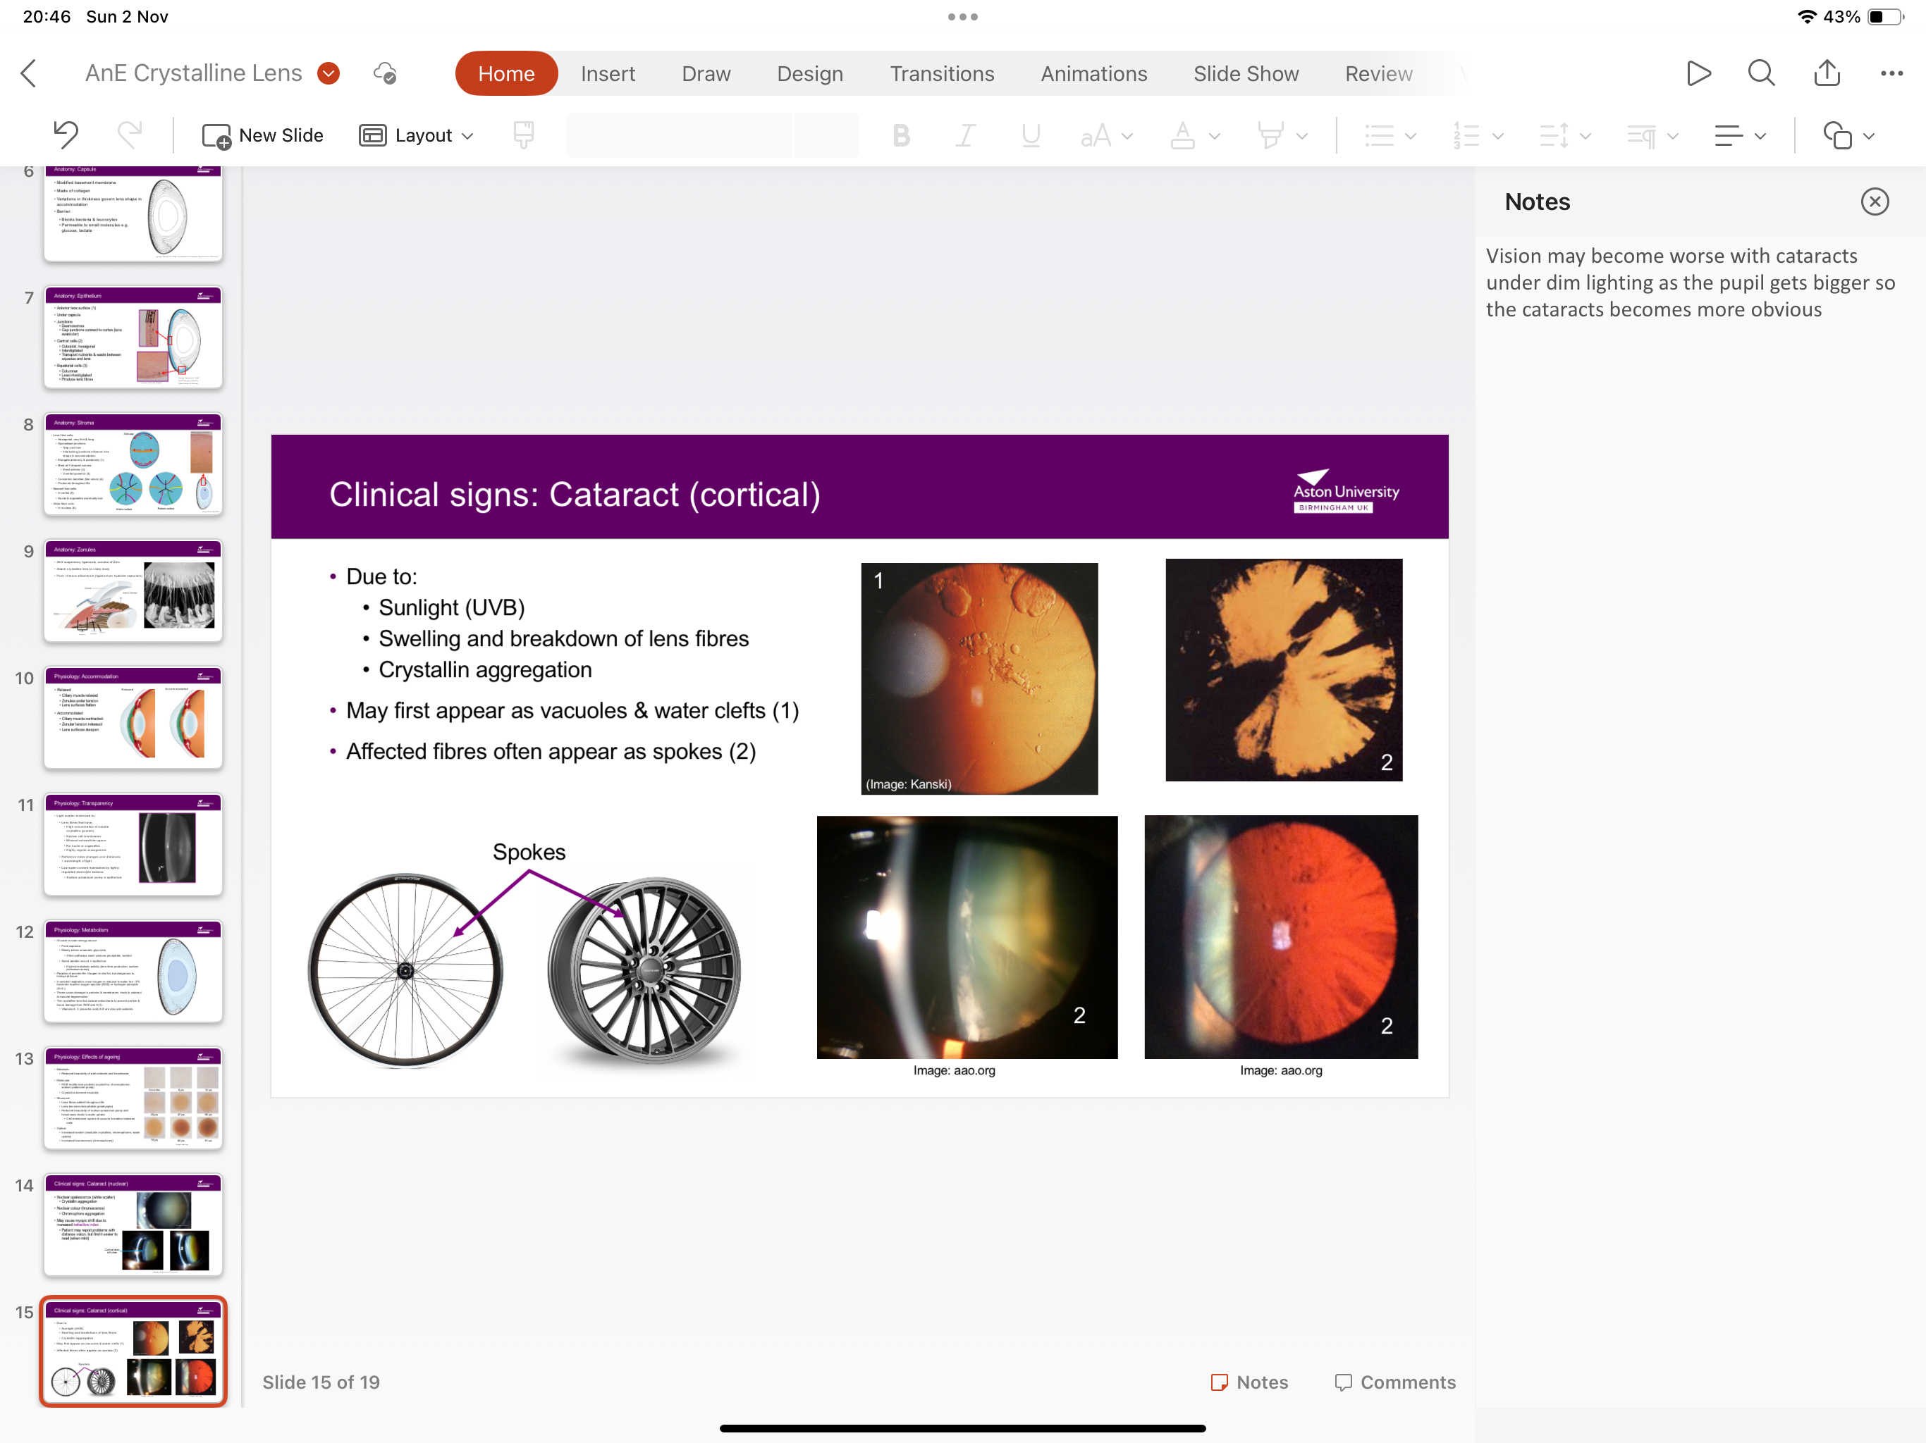Switch to the Insert ribbon tab
Viewport: 1926px width, 1443px height.
(608, 73)
